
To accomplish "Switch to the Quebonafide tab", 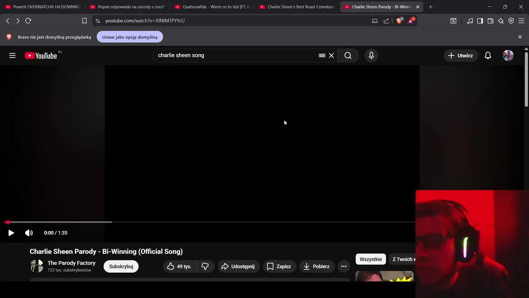I will click(212, 7).
